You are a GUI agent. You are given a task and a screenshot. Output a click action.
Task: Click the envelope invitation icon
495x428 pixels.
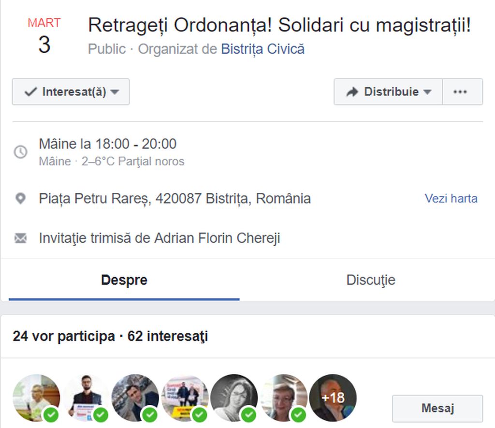click(x=20, y=238)
